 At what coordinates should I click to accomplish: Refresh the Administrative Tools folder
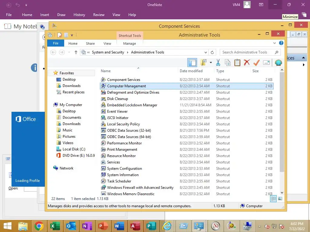coord(212,52)
